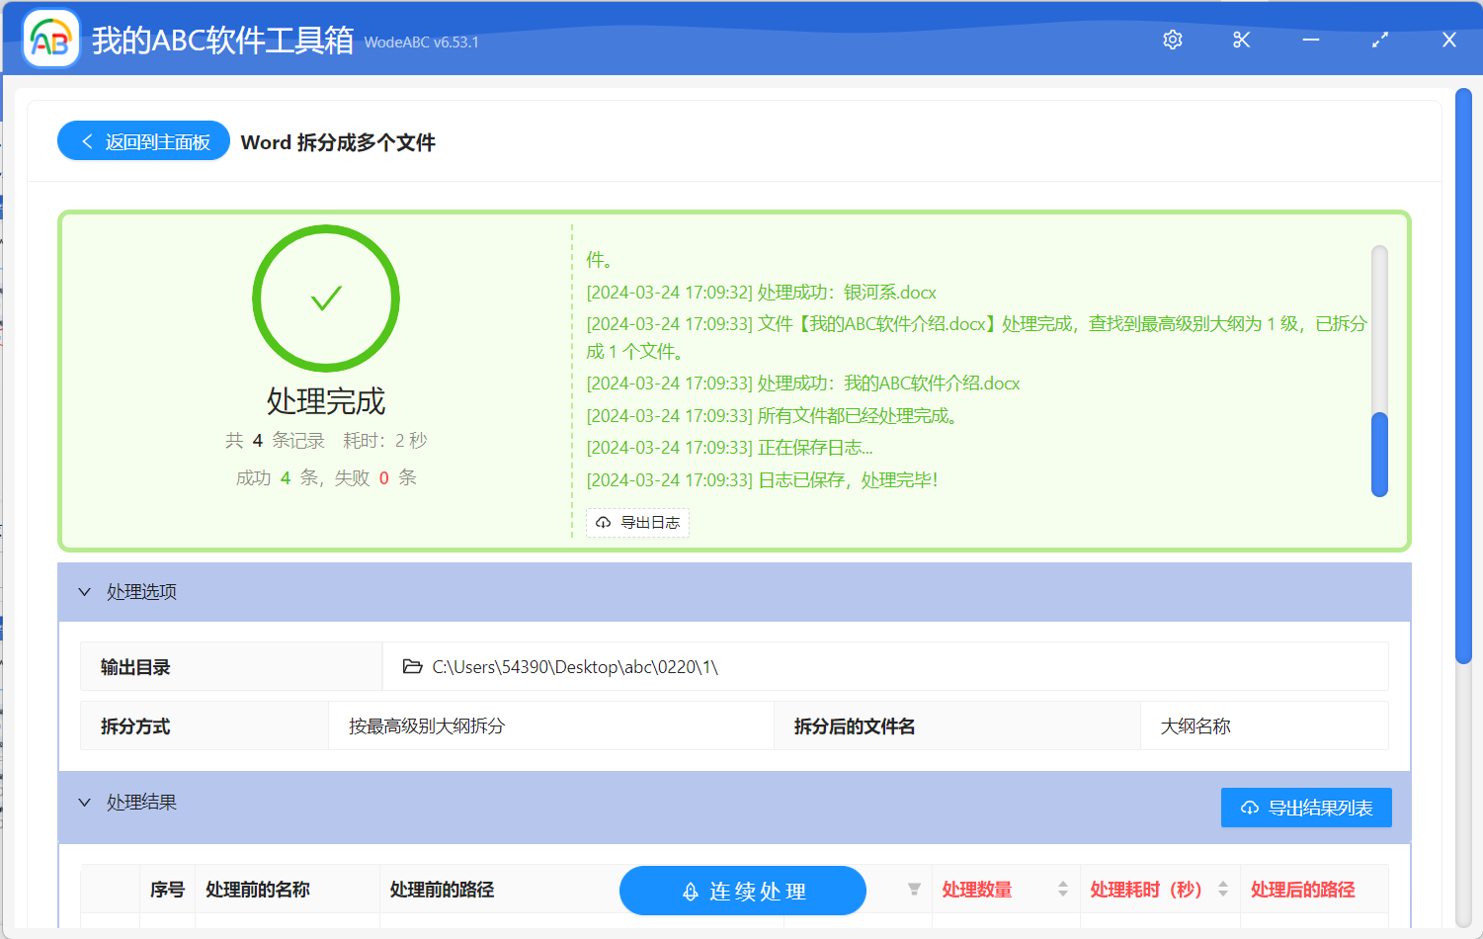Click the bell icon on 连续处理 button

coord(689,891)
